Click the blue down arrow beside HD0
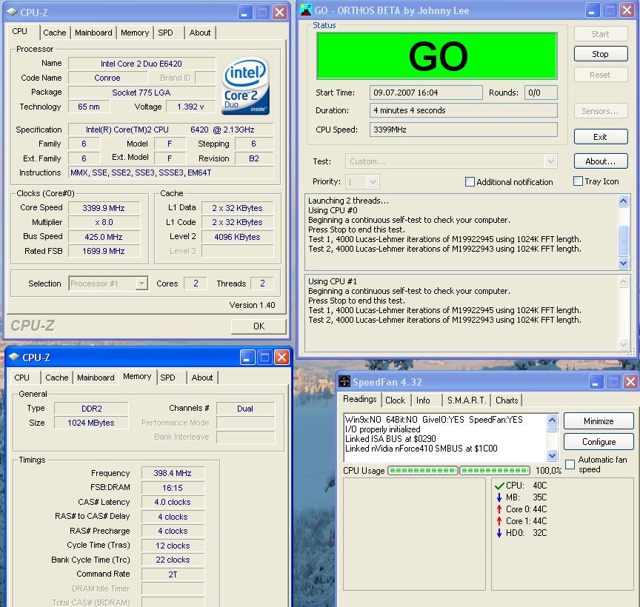Viewport: 640px width, 607px height. pyautogui.click(x=499, y=533)
